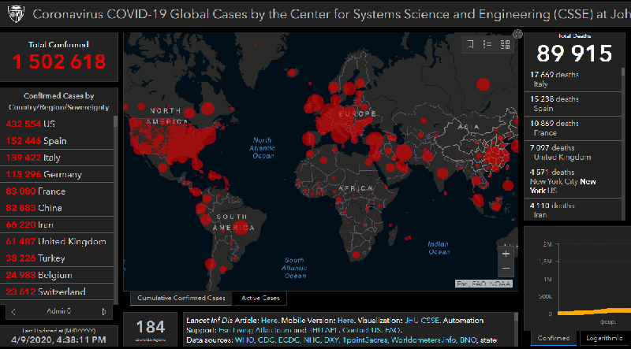The width and height of the screenshot is (631, 349).
Task: Select Spain in confirmed cases list
Action: tap(36, 141)
